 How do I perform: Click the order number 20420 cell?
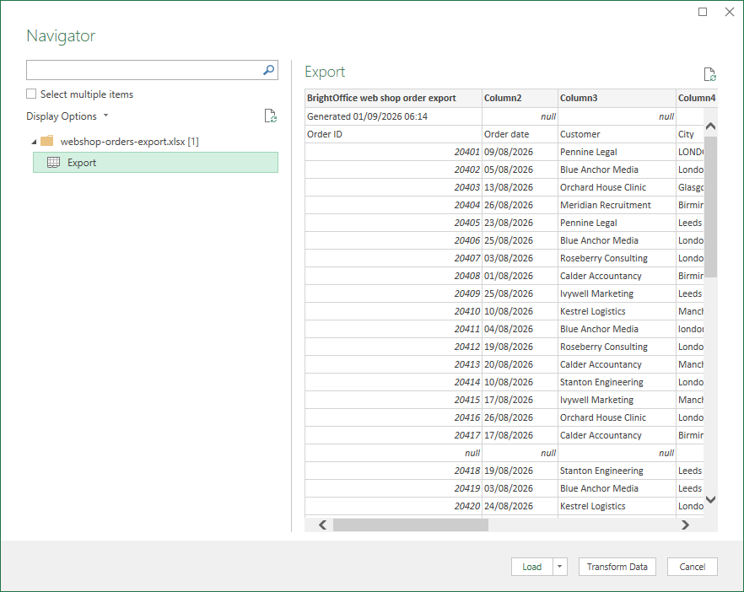pyautogui.click(x=393, y=506)
